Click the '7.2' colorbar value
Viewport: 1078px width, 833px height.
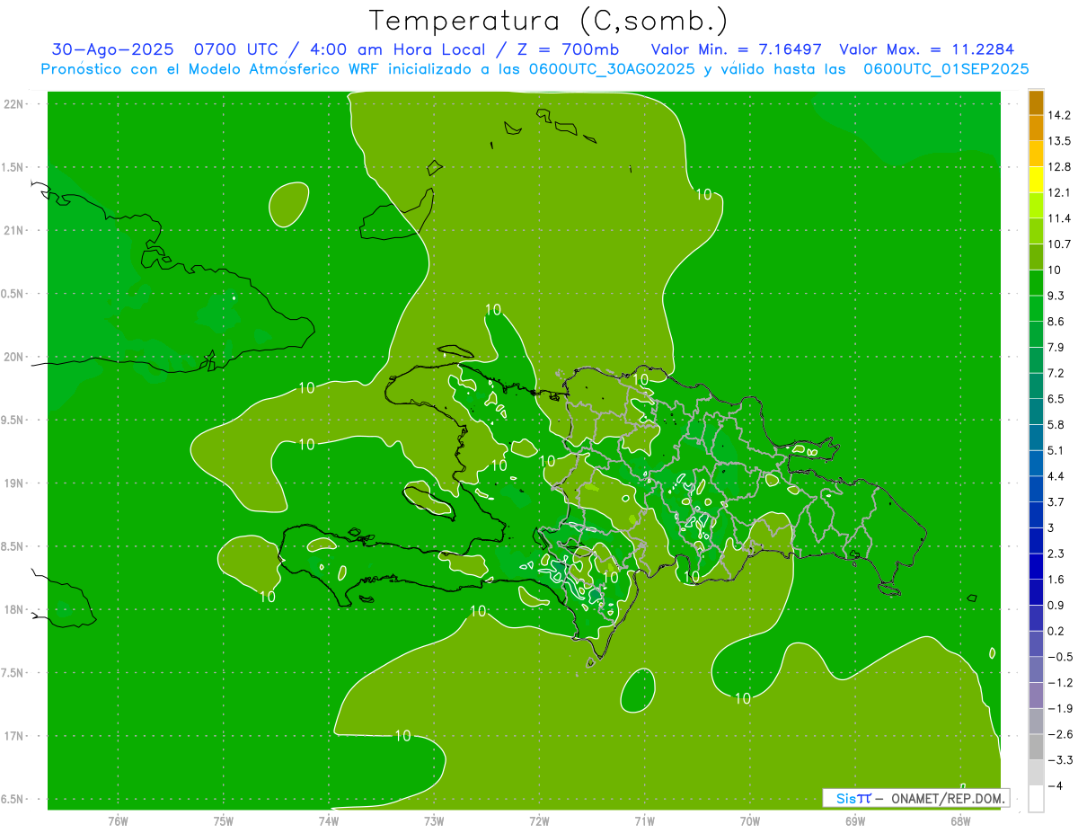(1057, 373)
